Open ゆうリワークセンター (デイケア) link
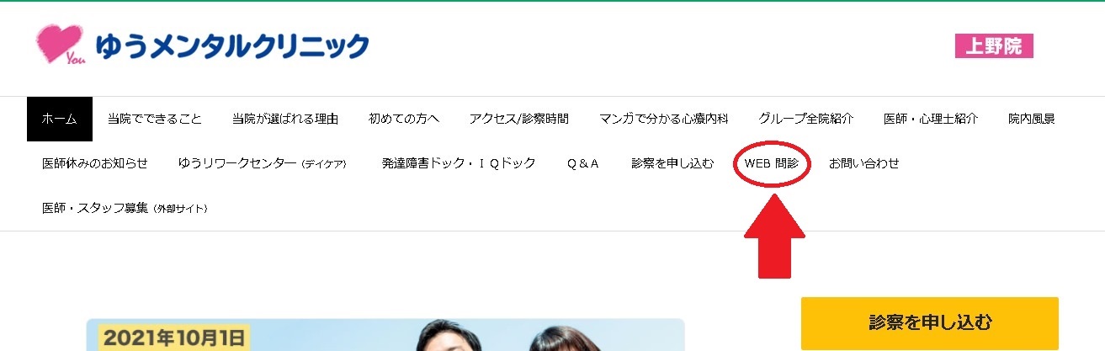The image size is (1105, 351). coord(263,163)
